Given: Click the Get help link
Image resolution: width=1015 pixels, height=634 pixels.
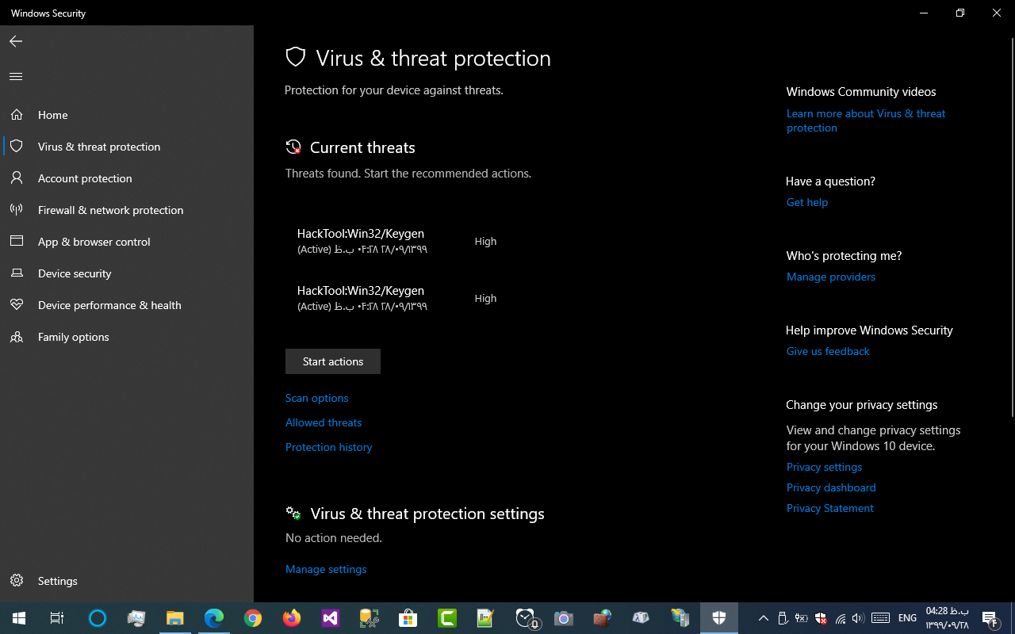Looking at the screenshot, I should pos(807,202).
